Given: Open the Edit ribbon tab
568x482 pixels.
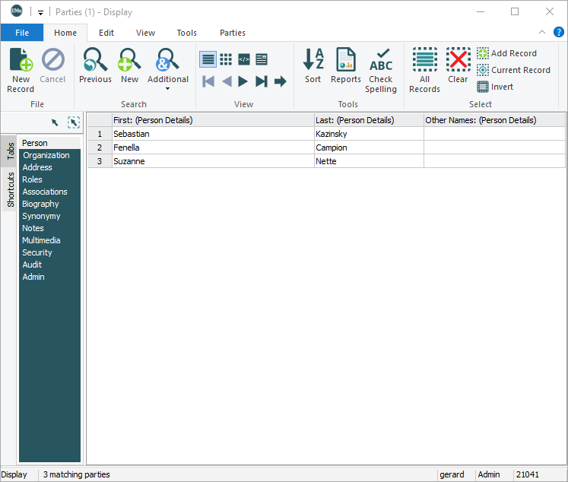Looking at the screenshot, I should (106, 33).
